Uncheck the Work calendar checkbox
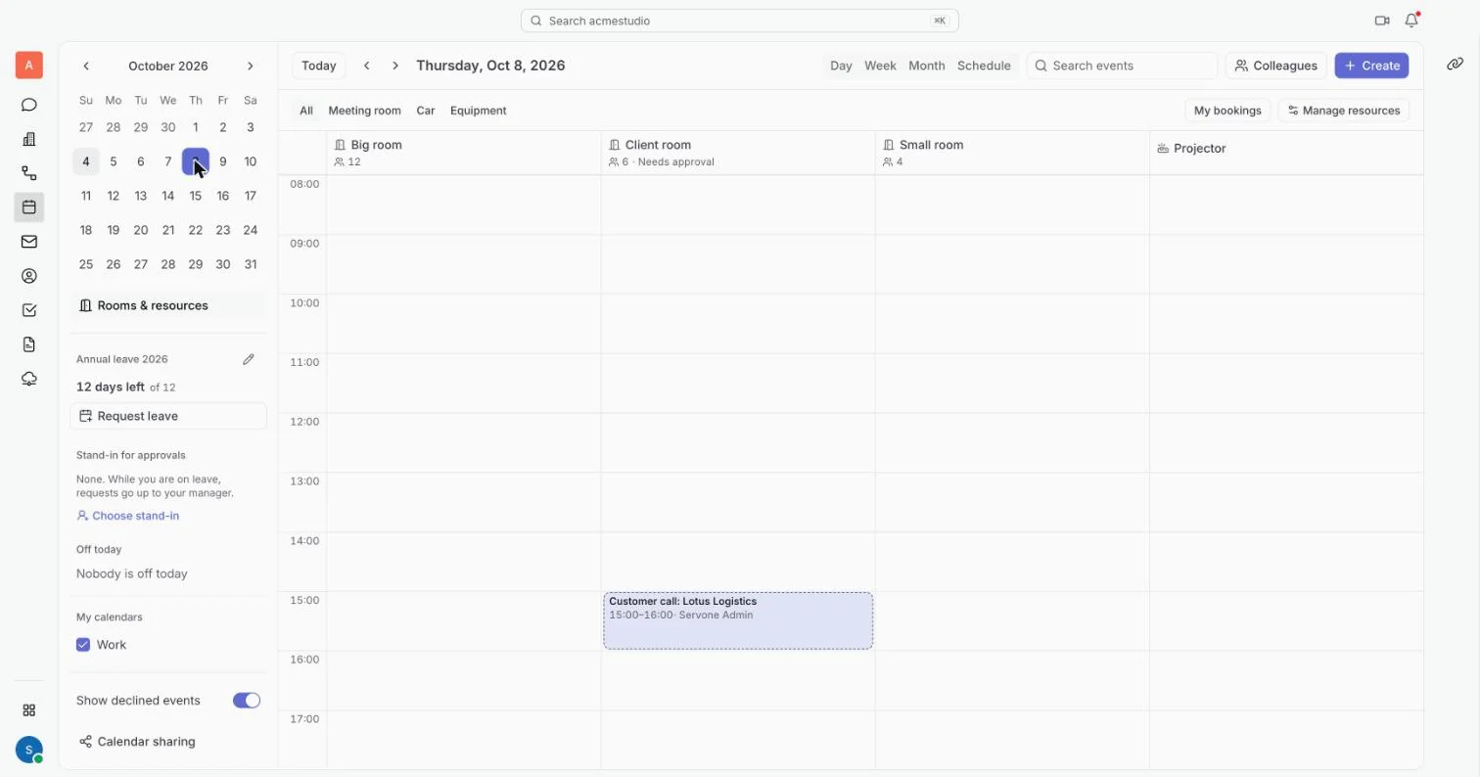The width and height of the screenshot is (1480, 777). click(x=83, y=645)
